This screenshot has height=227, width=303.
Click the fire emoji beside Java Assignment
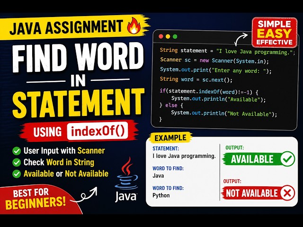pyautogui.click(x=134, y=26)
